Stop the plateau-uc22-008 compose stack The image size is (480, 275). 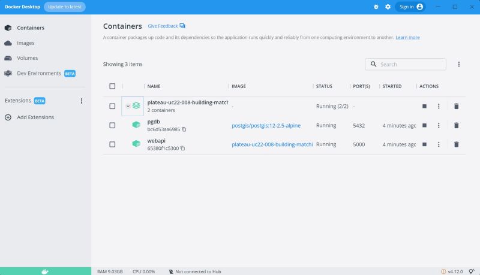coord(424,106)
